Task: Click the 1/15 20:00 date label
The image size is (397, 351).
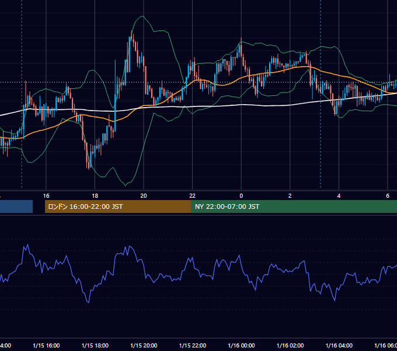Action: point(144,345)
